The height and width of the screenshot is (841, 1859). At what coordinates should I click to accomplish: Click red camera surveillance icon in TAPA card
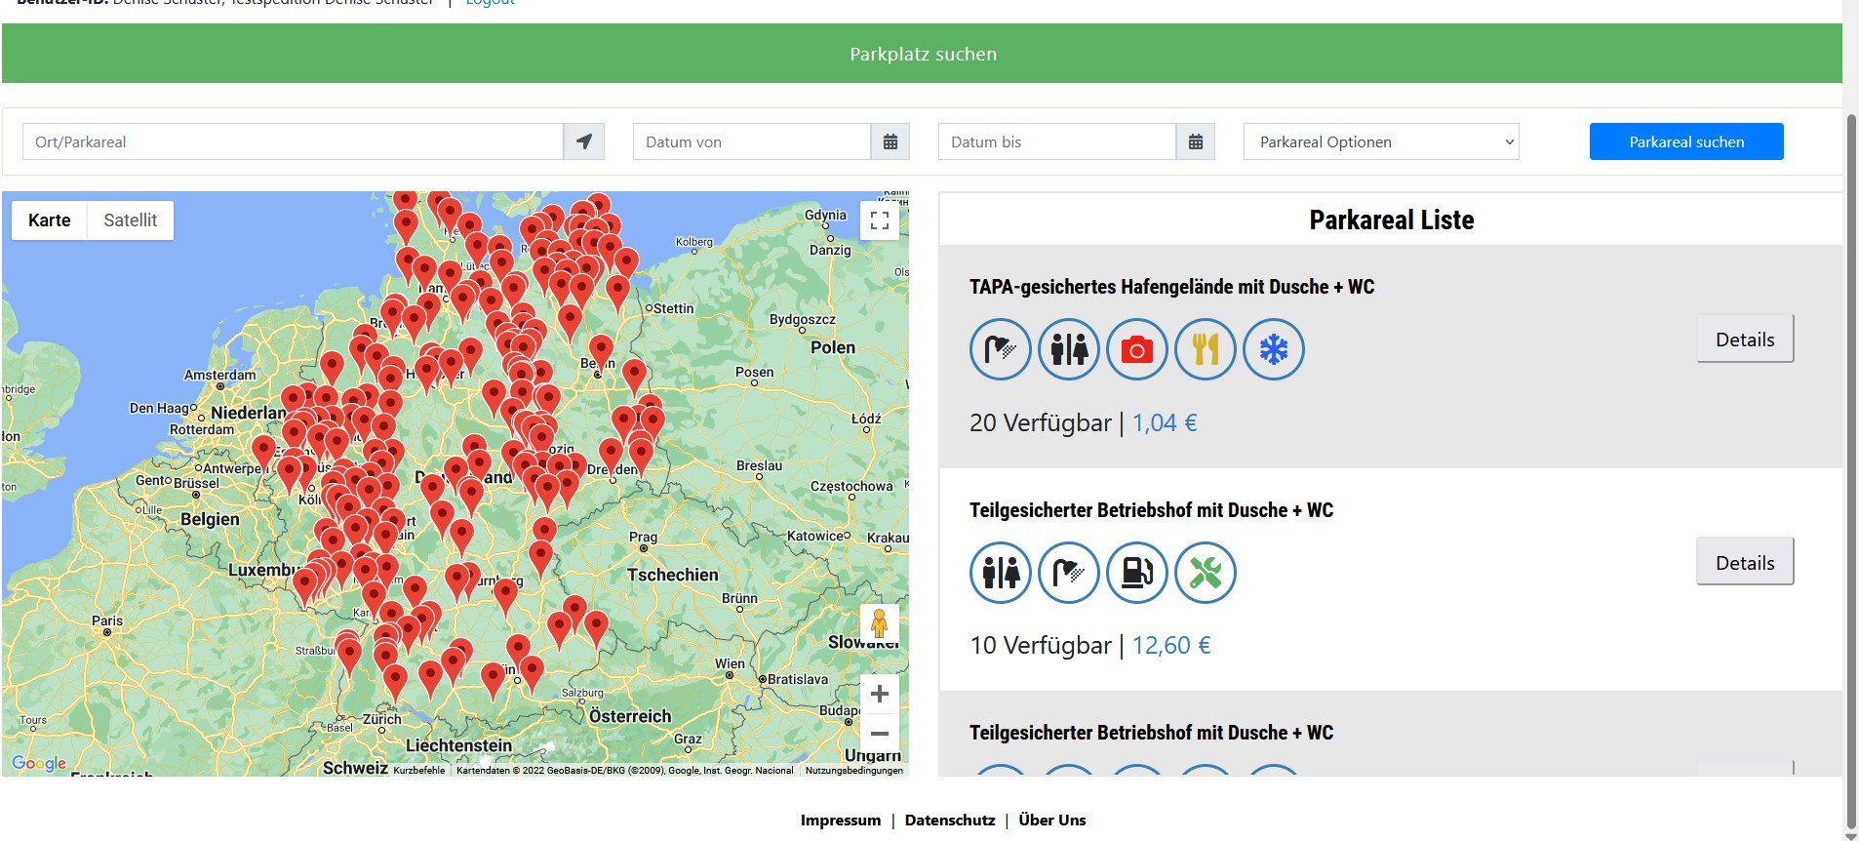(1137, 349)
